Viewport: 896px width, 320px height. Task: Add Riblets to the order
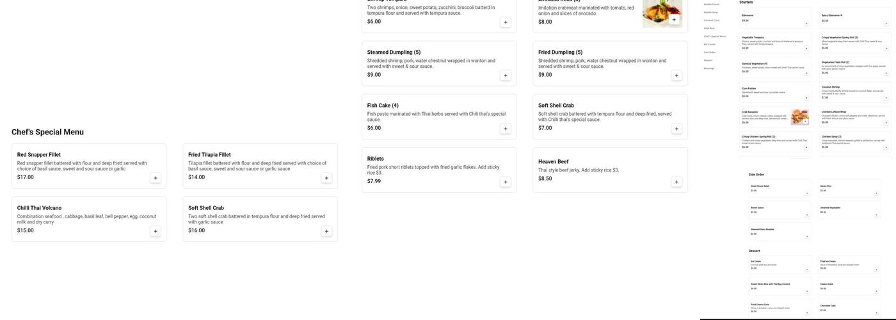pyautogui.click(x=506, y=182)
